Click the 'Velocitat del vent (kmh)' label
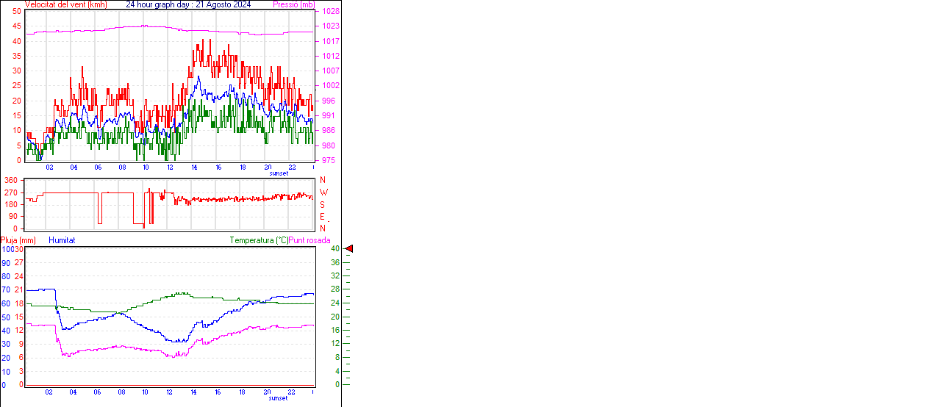 (x=65, y=4)
